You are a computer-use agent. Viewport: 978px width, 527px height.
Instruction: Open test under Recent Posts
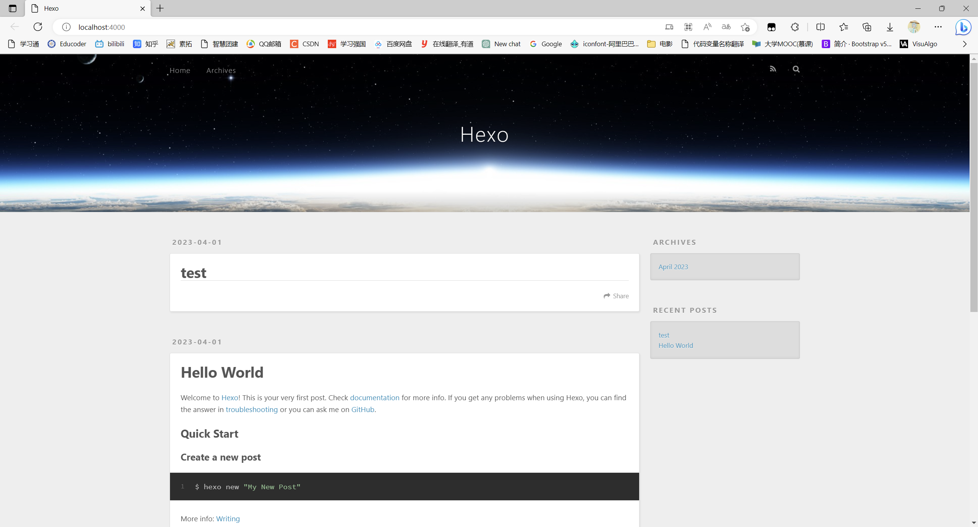point(664,335)
